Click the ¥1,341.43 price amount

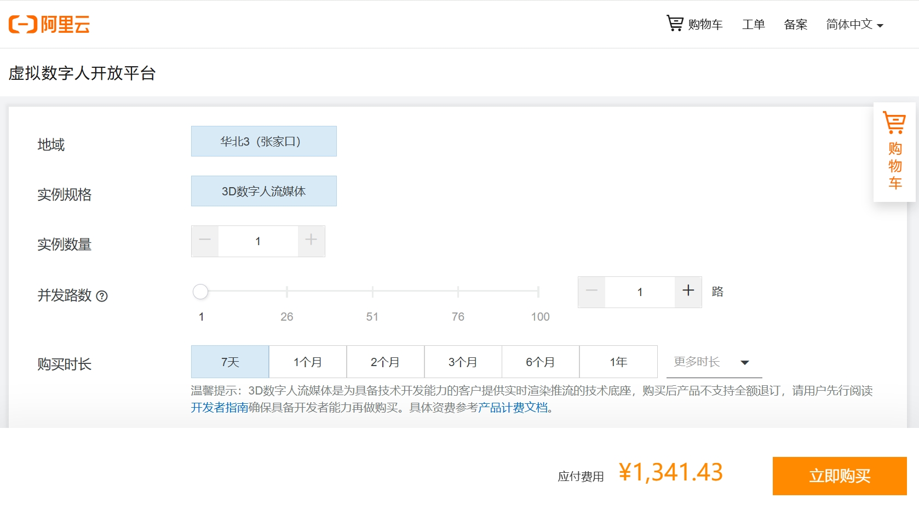click(x=671, y=472)
